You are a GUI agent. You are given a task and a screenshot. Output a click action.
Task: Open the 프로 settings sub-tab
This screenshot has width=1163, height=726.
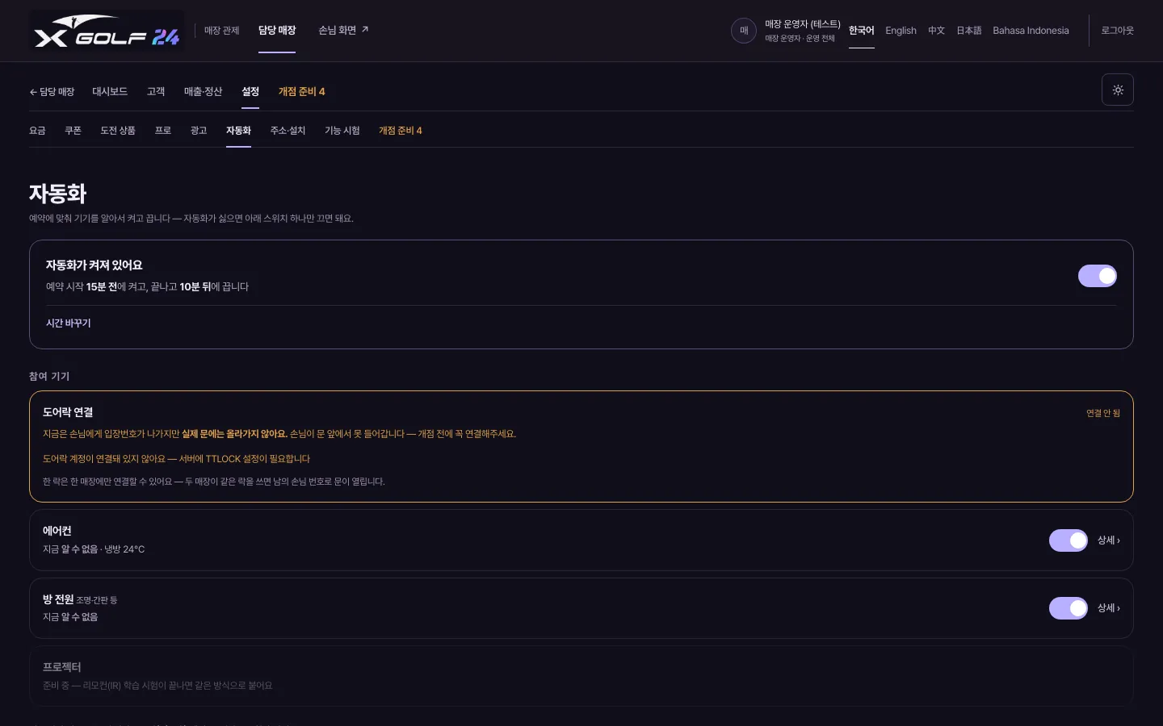point(163,131)
